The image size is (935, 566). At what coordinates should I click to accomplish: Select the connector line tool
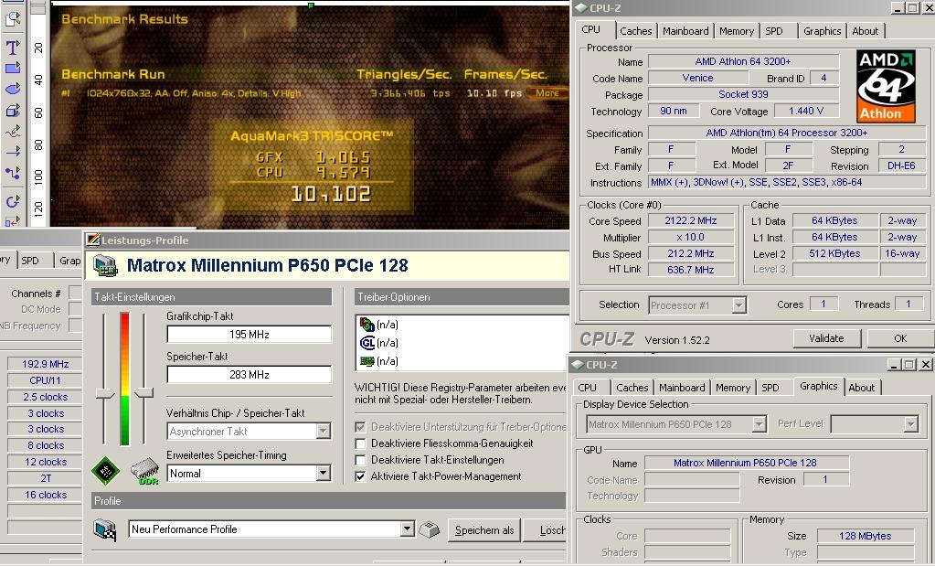[13, 173]
